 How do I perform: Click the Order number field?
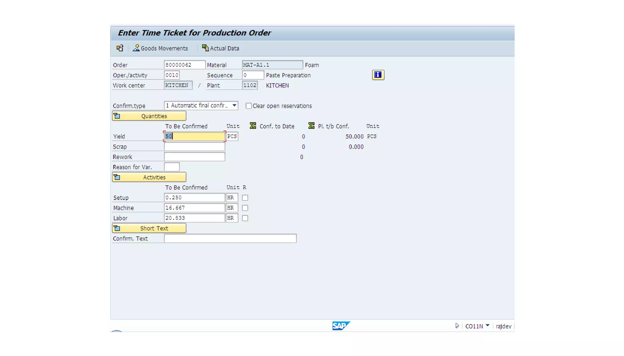click(x=184, y=65)
